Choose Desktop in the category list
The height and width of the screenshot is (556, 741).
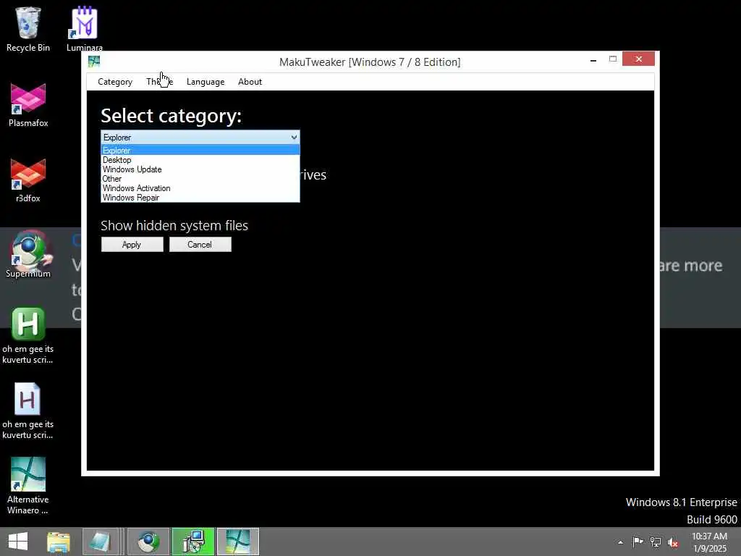[x=200, y=160]
